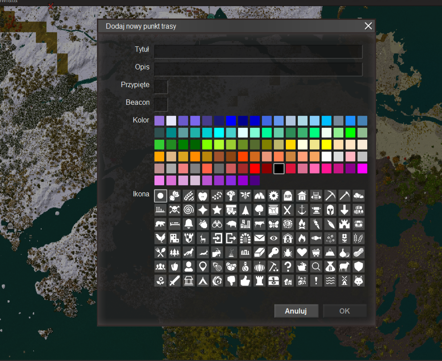Focus the Opis description field
The height and width of the screenshot is (361, 442).
[258, 69]
